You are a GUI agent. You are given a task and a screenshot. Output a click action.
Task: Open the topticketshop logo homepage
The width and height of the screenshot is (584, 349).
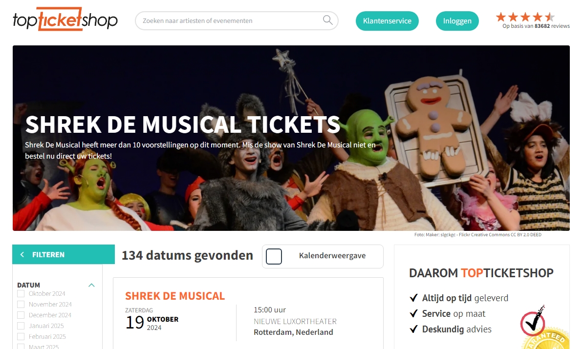tap(65, 19)
